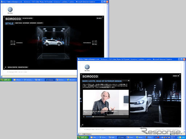This screenshot has width=186, height=139.
Task: Click the Volkswagen logo in the Marc Lichte window
Action: coord(87,67)
